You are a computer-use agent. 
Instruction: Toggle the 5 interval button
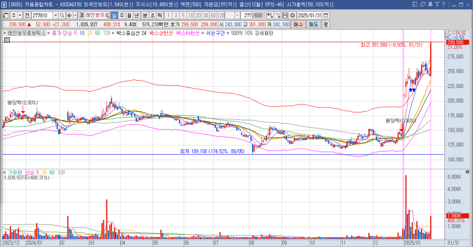point(183,15)
